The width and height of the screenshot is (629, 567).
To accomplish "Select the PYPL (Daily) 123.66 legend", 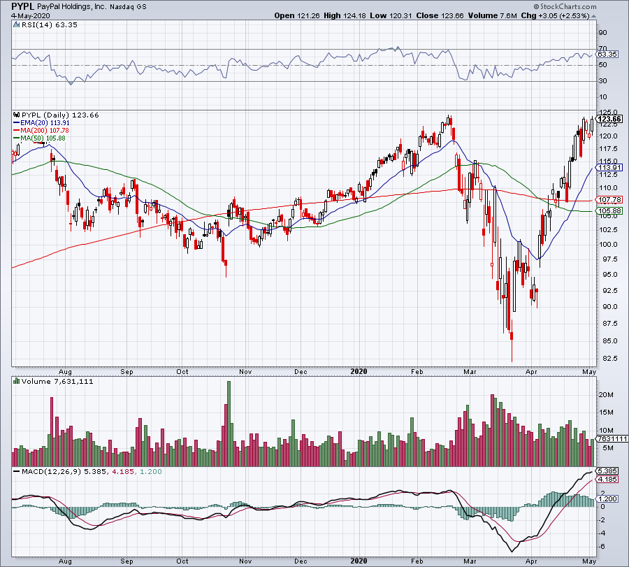I will click(x=60, y=115).
